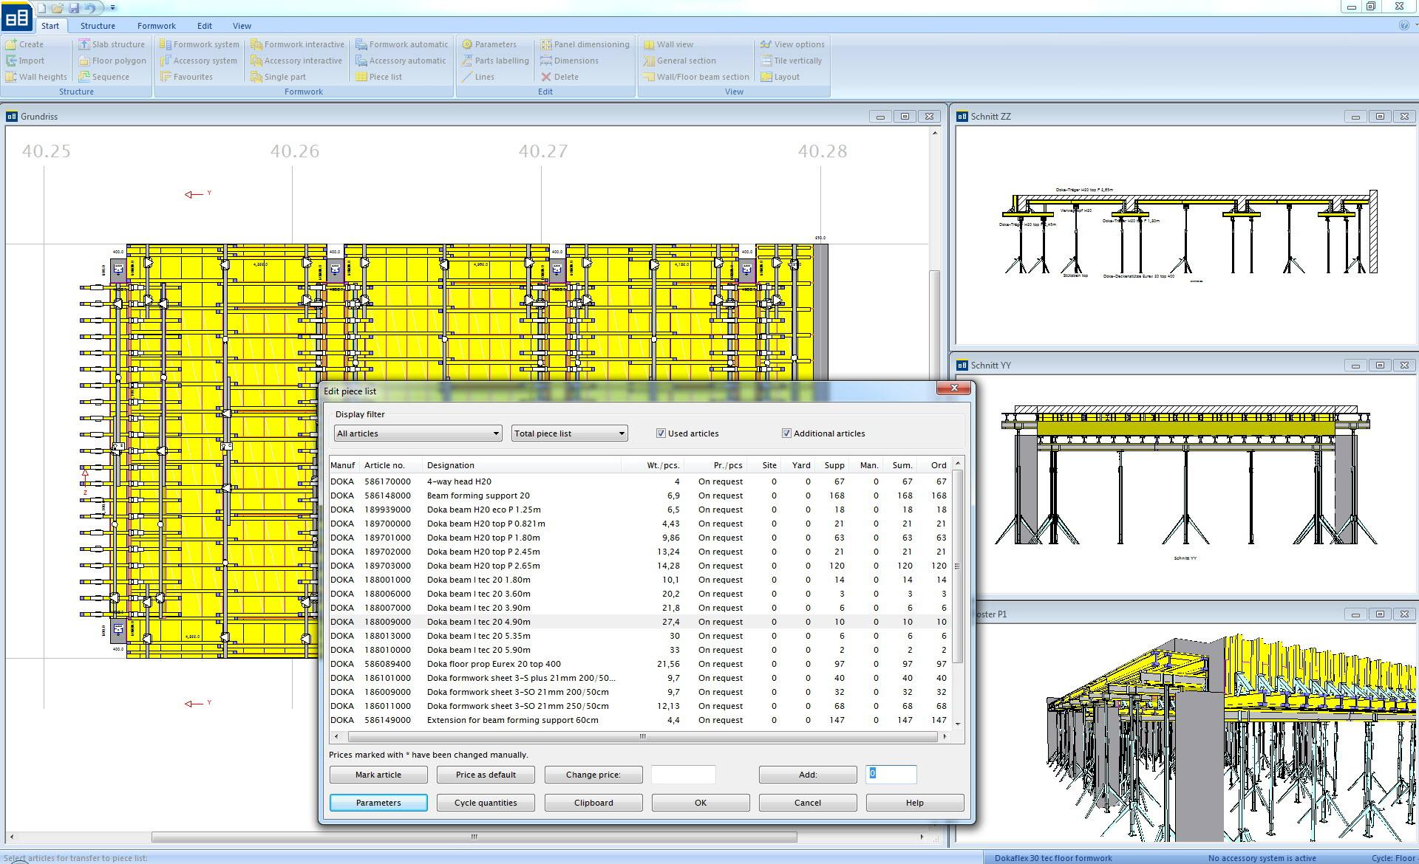Click the piece list horizontal scrollbar

[x=642, y=736]
